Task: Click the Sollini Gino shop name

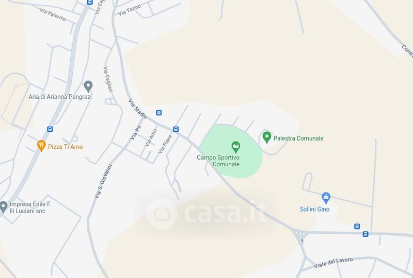Action: click(x=314, y=209)
